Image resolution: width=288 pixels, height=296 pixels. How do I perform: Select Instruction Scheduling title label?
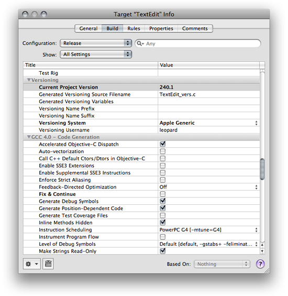(x=65, y=230)
